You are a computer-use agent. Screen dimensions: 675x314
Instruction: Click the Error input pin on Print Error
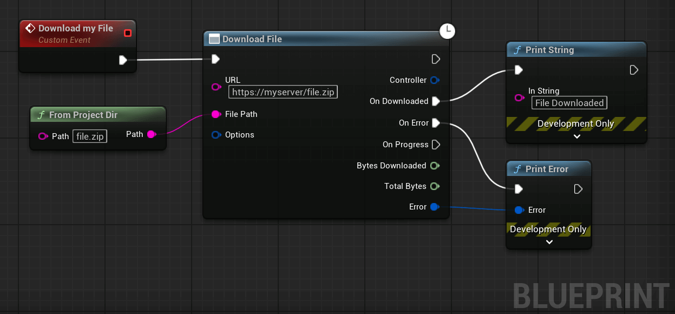519,210
